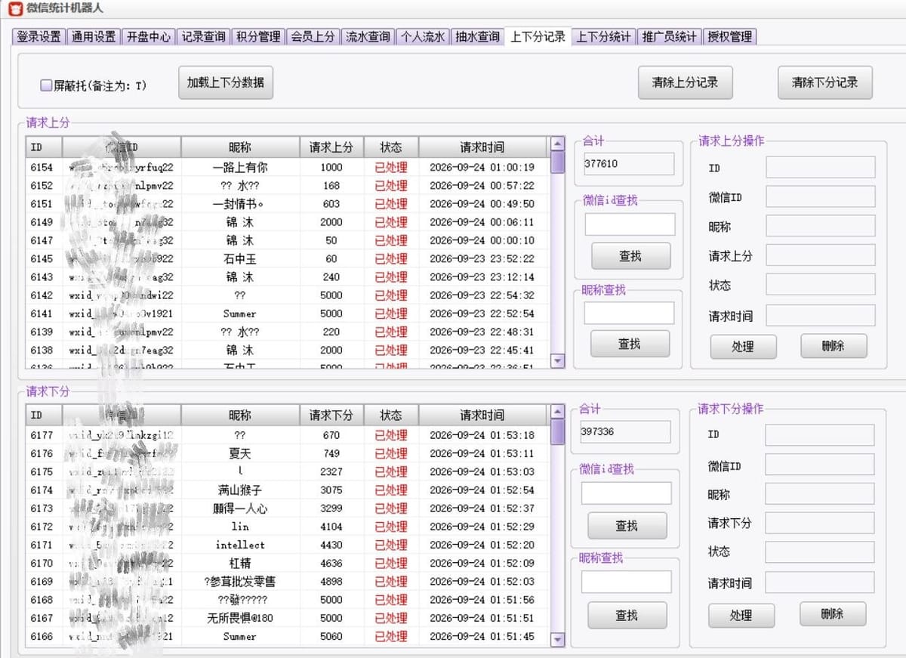Click the 请求下分 field in 请求下分操作
The height and width of the screenshot is (658, 906).
(x=819, y=523)
